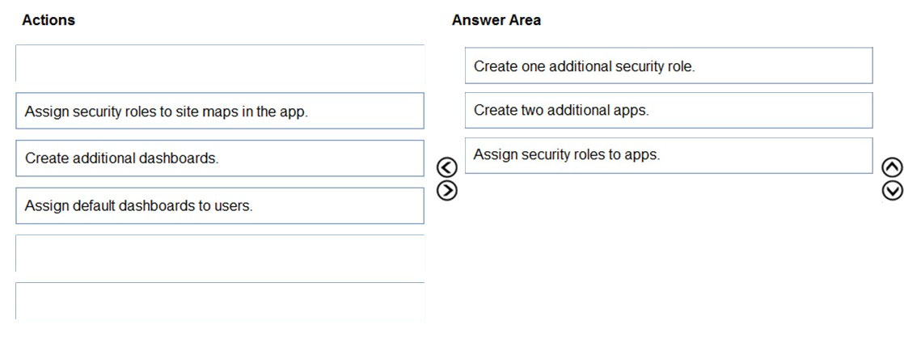Choose 'Create two additional apps.' in Answer Area
The image size is (904, 338).
click(x=669, y=110)
